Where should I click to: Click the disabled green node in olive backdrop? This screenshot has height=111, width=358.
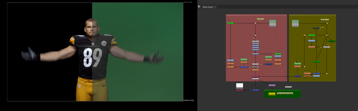pos(332,41)
